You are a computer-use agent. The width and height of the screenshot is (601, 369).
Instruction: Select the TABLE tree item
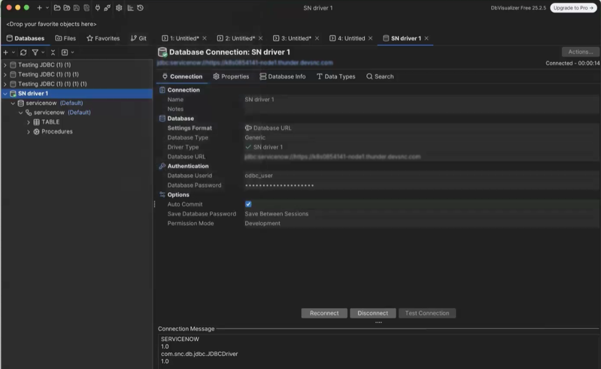tap(50, 122)
